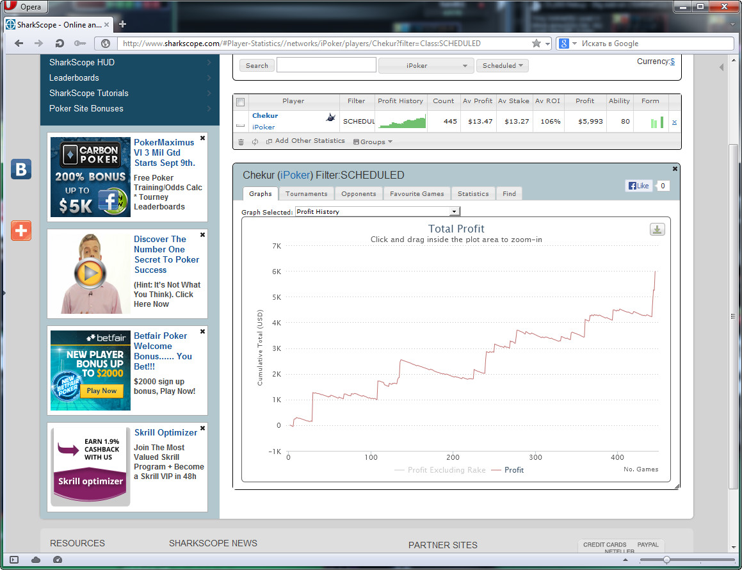Open the password key (Wand) icon

80,44
